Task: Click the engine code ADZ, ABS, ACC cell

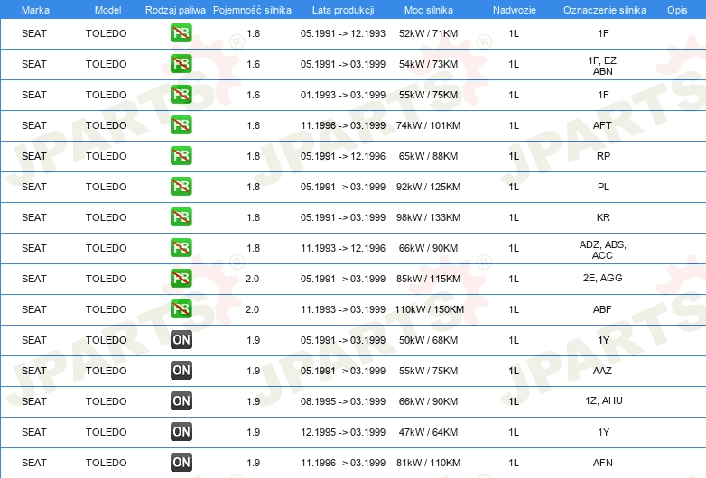Action: [x=603, y=249]
